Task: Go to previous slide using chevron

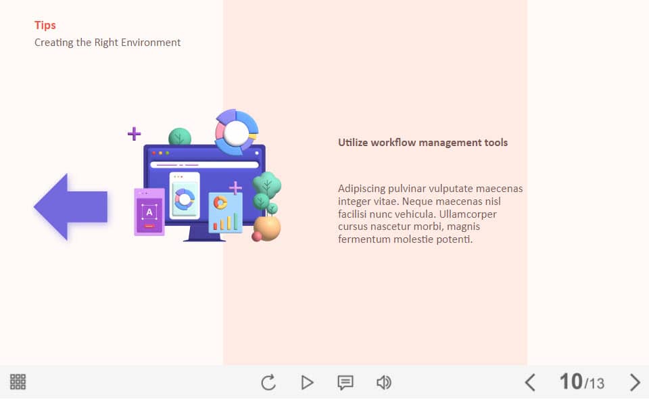Action: click(530, 383)
